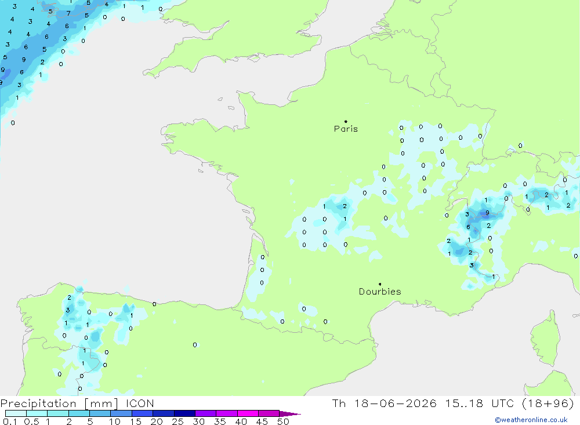Screen dimensions: 580x425
Task: Open the weatheronline.co.uk copyright link
Action: pyautogui.click(x=531, y=420)
